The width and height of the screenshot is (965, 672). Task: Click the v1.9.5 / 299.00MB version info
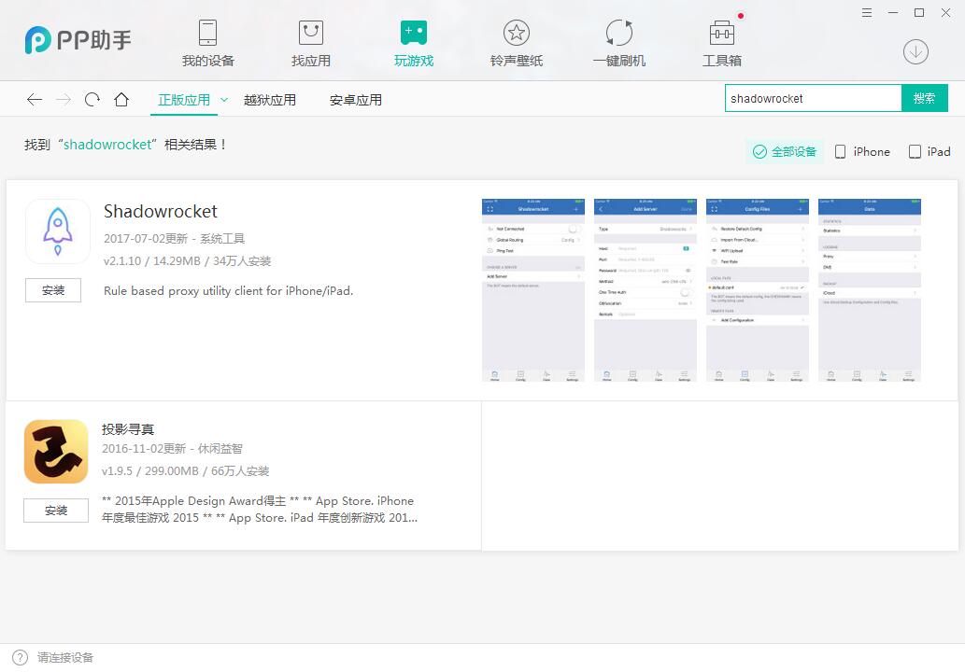point(185,471)
